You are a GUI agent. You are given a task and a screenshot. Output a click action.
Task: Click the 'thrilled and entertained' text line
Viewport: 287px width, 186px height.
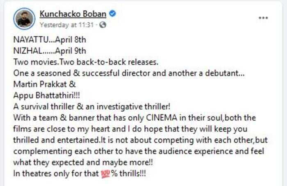point(140,140)
